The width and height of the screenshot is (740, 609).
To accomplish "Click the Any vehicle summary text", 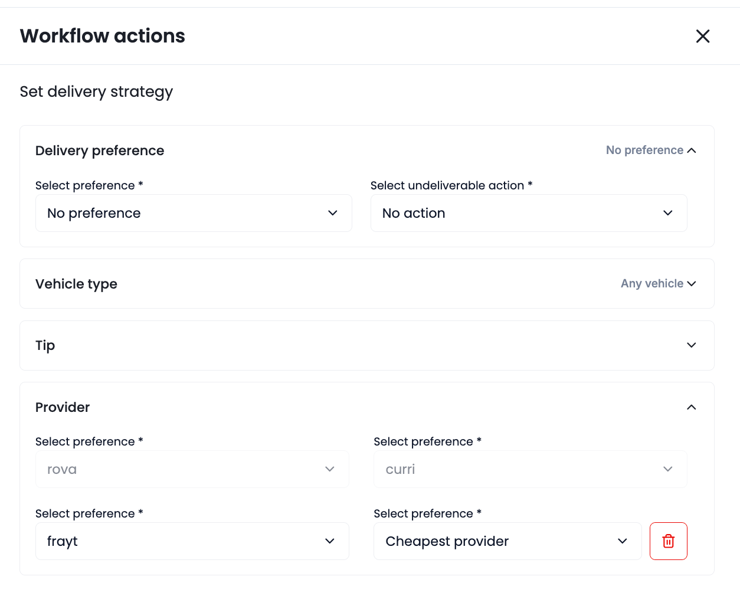I will (651, 284).
